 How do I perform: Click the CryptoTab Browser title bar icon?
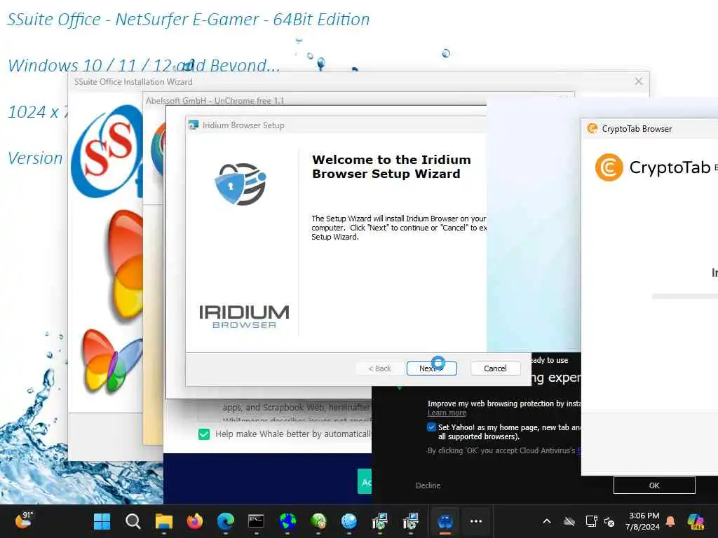coord(592,129)
